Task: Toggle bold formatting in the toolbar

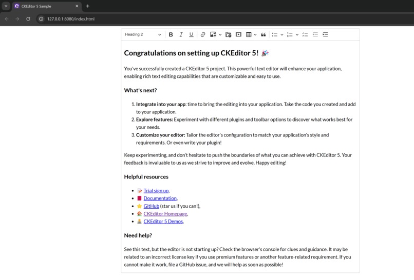Action: click(x=171, y=34)
